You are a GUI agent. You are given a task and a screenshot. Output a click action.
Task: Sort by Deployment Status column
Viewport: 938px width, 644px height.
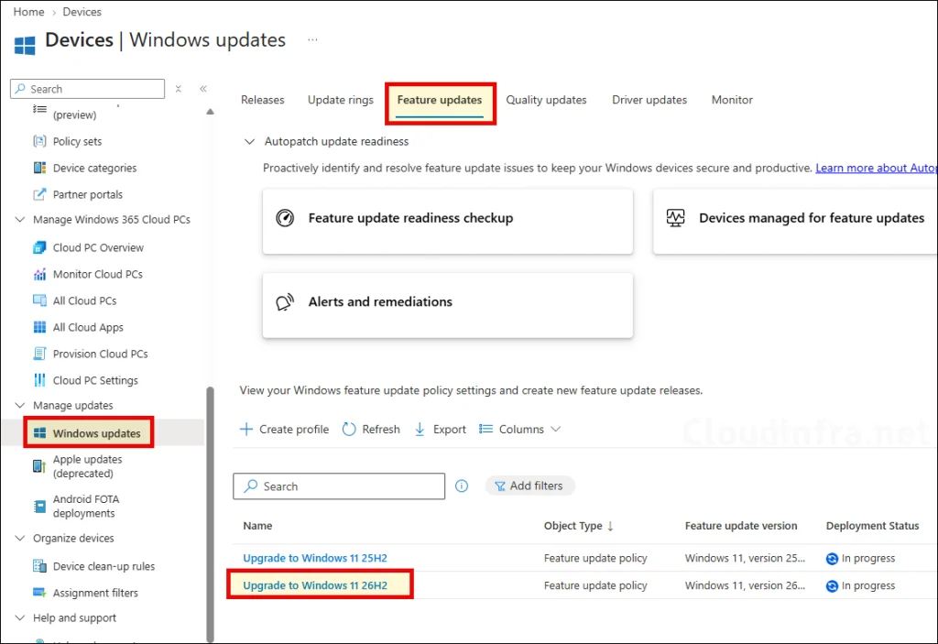click(x=872, y=526)
